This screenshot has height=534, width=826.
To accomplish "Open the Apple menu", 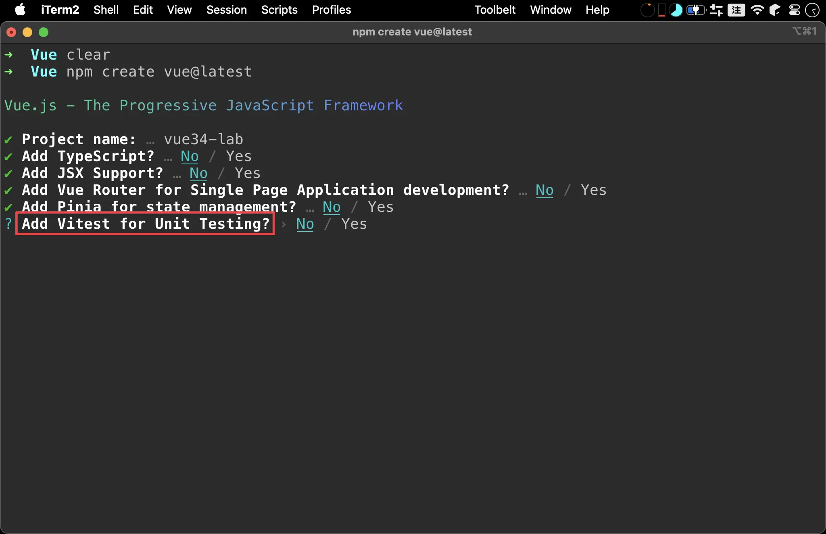I will (x=20, y=10).
